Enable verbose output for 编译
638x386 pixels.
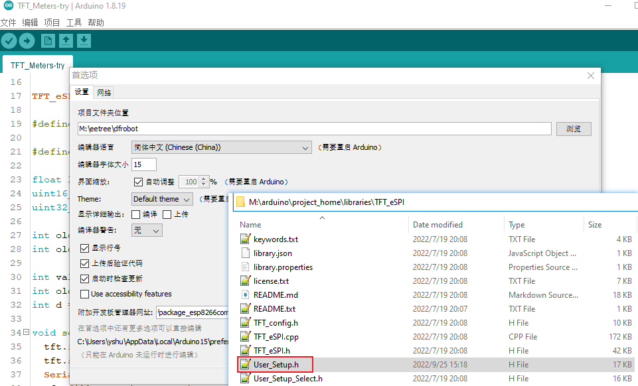pos(136,214)
